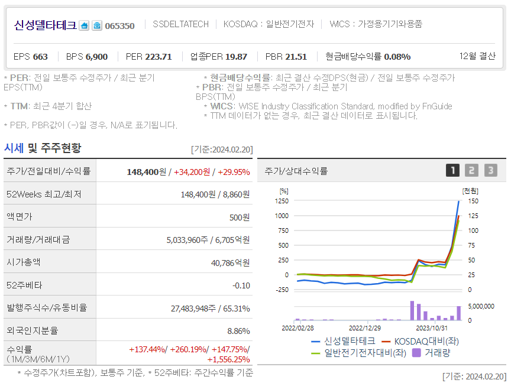Viewport: 511px width, 383px height.
Task: Click the [기준: 2024.02.20] date below chart
Action: point(474,376)
